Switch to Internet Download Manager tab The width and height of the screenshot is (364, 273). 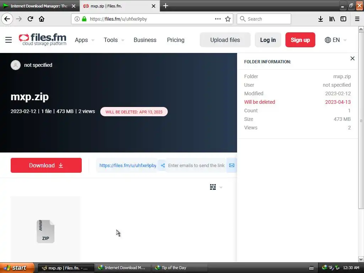tap(39, 6)
